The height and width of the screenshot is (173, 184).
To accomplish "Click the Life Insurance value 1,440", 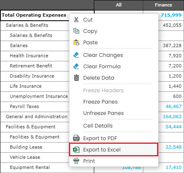I will (175, 86).
